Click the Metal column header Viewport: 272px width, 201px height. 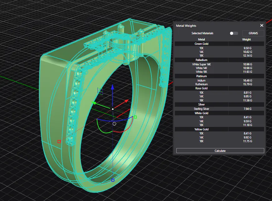click(x=201, y=40)
